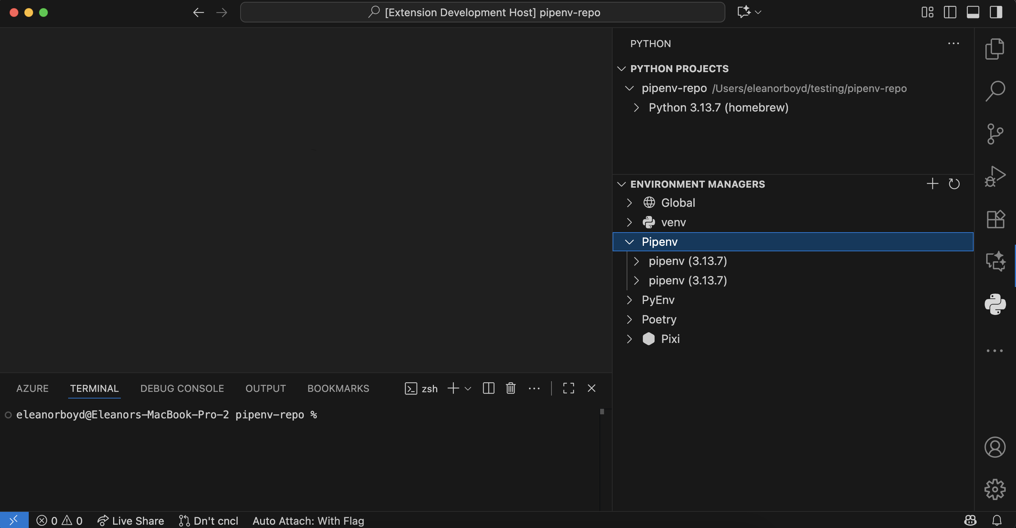Switch to the DEBUG CONSOLE tab
The width and height of the screenshot is (1016, 528).
point(182,388)
